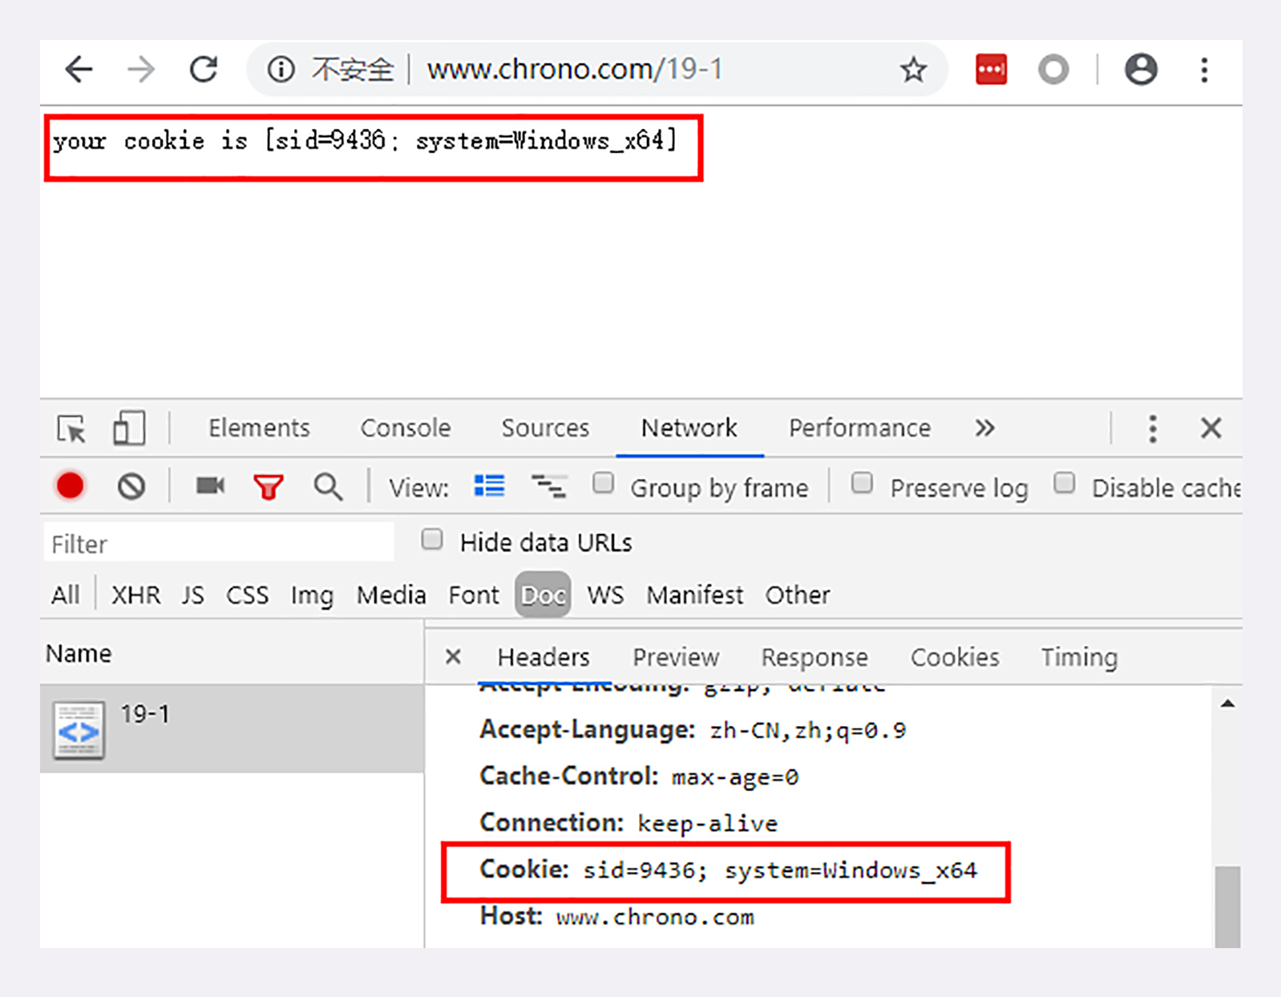1281x997 pixels.
Task: Open the network search magnifier
Action: 328,486
